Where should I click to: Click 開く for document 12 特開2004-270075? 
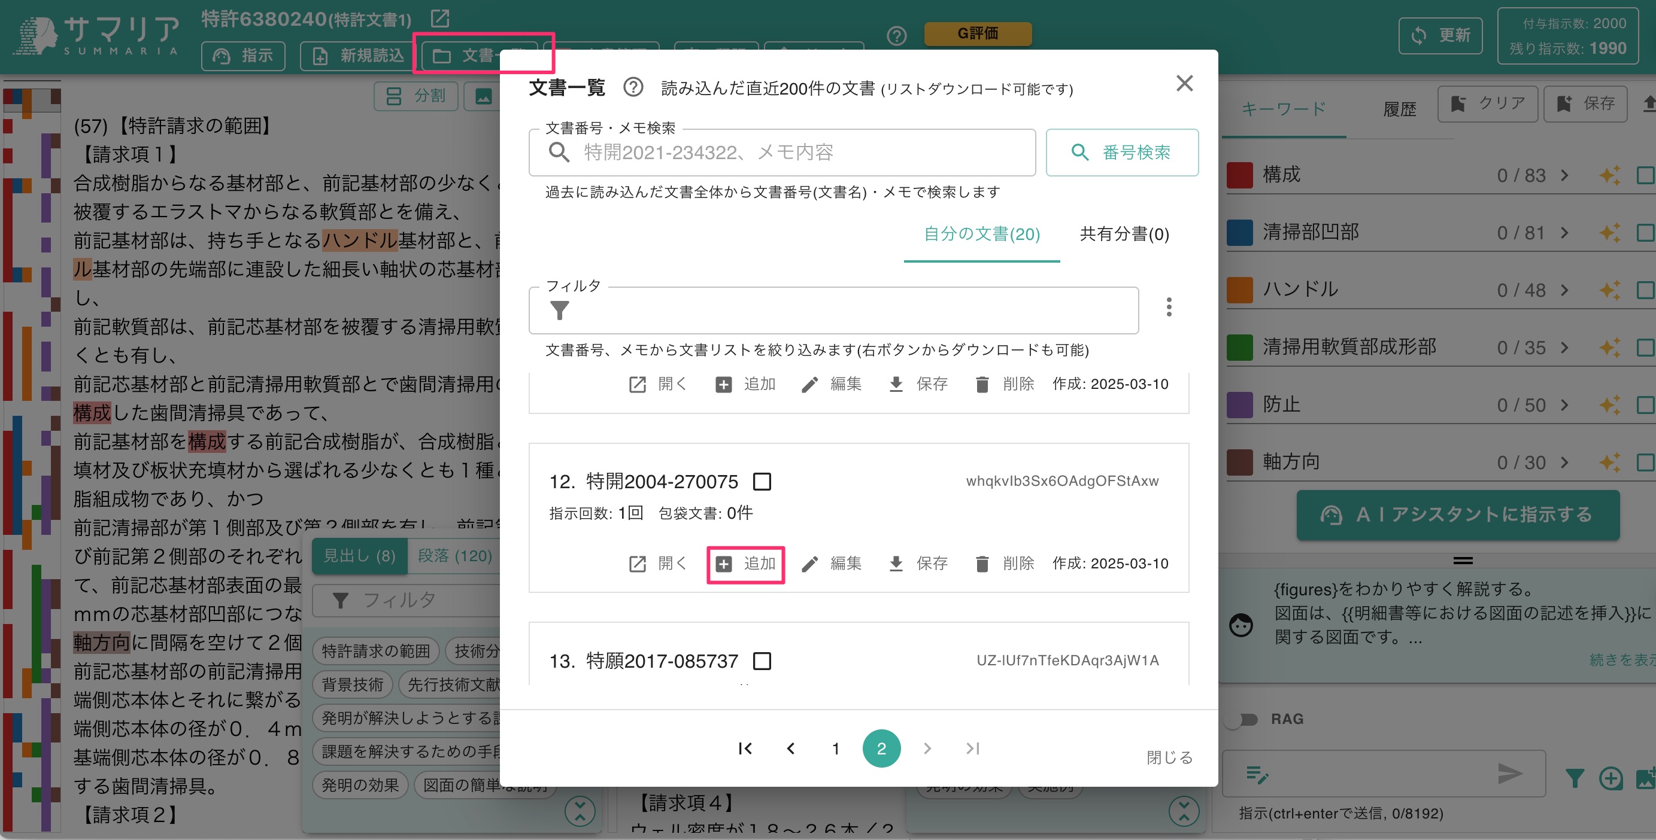(x=657, y=563)
